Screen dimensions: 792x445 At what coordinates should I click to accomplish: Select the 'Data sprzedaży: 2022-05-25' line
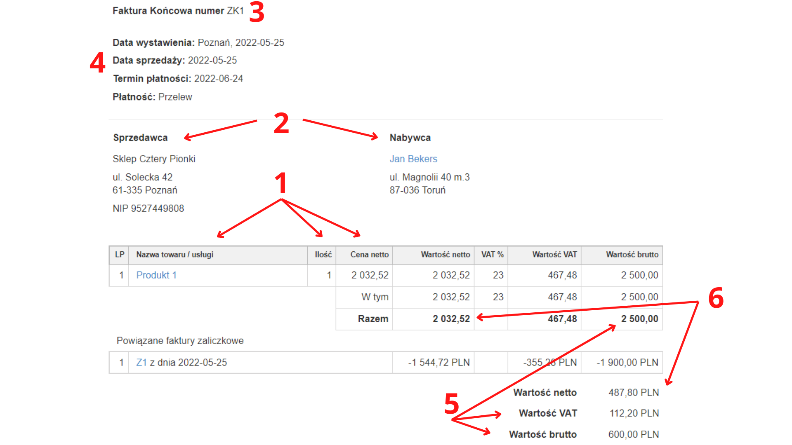[x=175, y=61]
